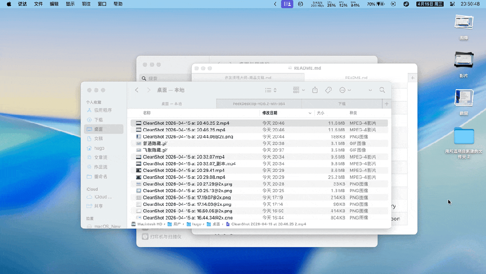Click the date 4月15日 周三 in menu bar
The image size is (486, 274).
click(x=430, y=4)
